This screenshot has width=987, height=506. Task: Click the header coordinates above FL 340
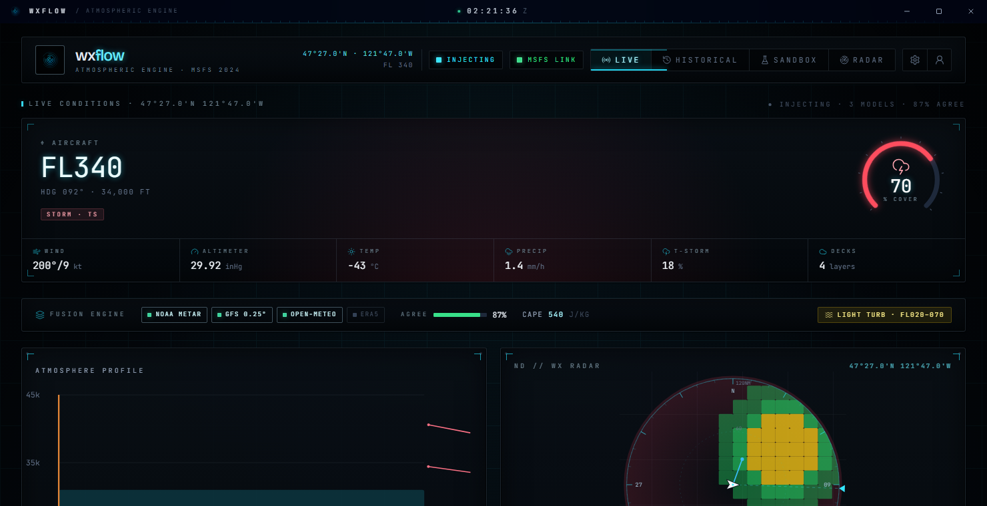(x=358, y=54)
